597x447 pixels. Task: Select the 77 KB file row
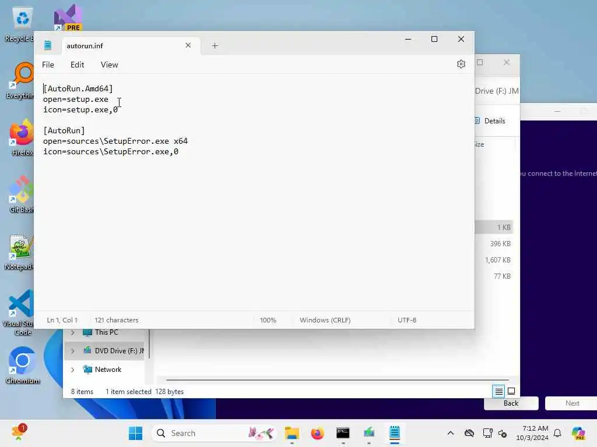point(495,276)
